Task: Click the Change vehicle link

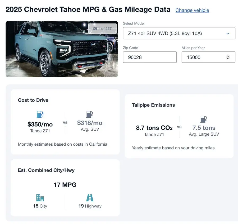Action: click(192, 10)
